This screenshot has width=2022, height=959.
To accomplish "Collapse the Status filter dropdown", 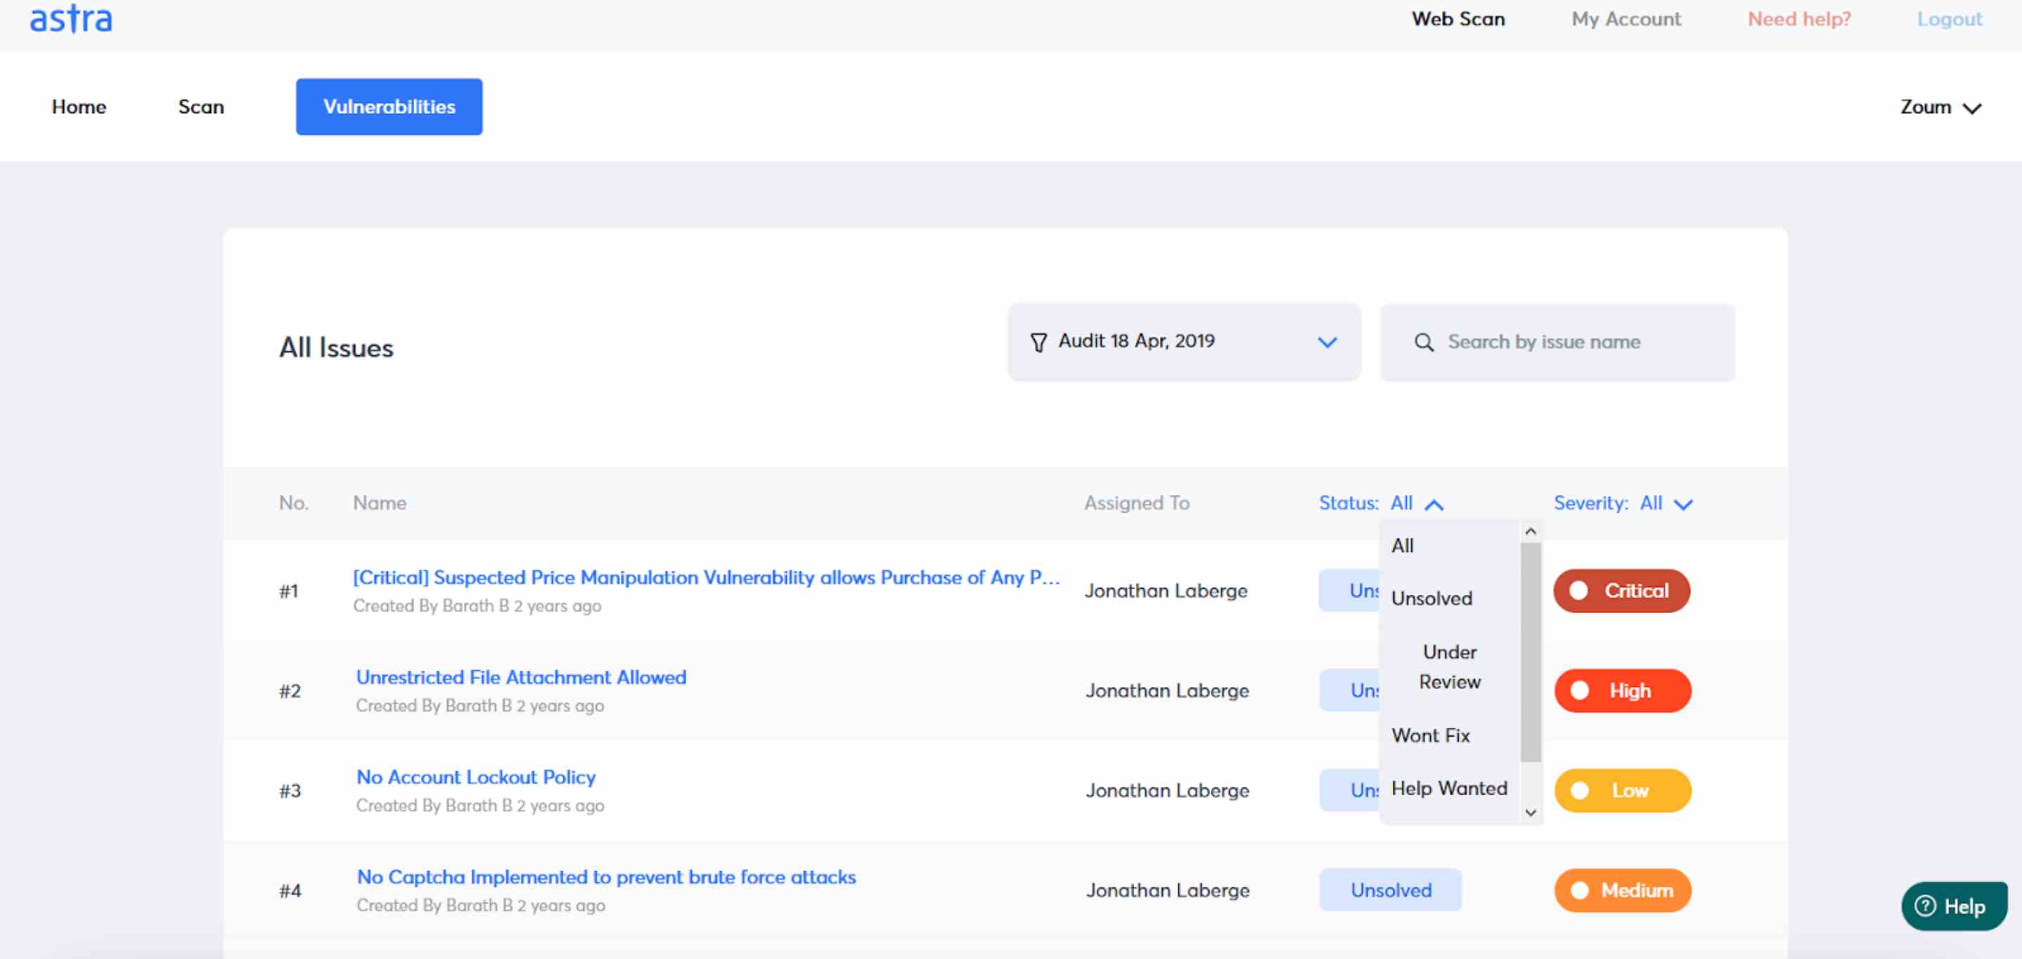I will (1434, 505).
